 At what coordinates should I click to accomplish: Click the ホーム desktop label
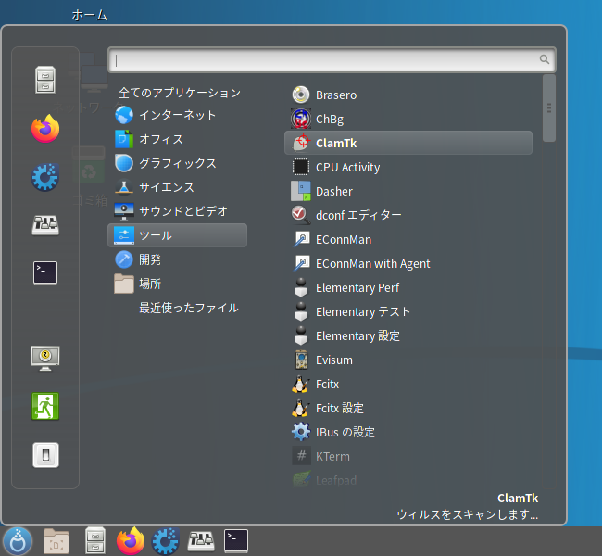90,16
